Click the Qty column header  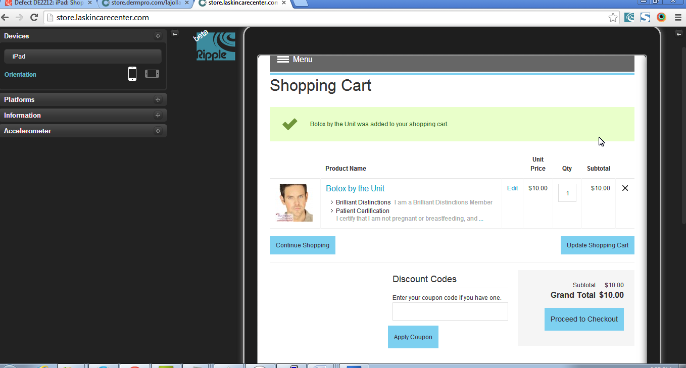pos(567,169)
